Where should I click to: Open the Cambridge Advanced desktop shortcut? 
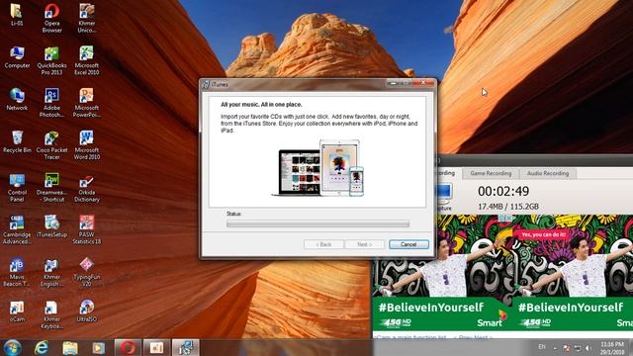pyautogui.click(x=17, y=230)
